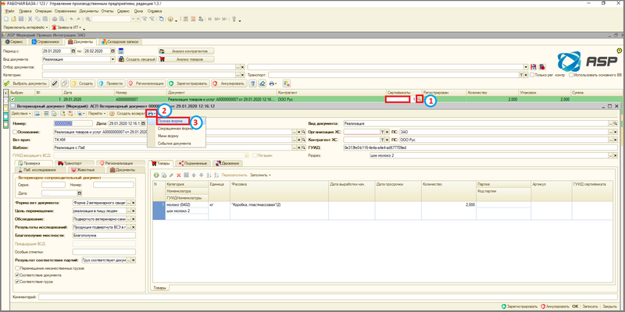Click the Номер field in veterinary document

(x=73, y=124)
